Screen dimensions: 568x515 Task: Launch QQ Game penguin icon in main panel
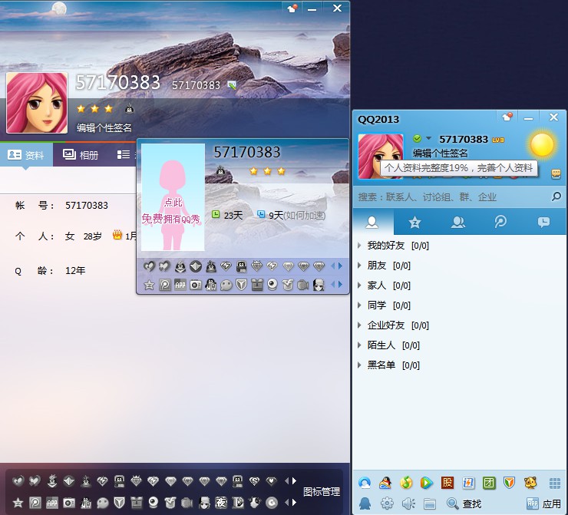385,483
